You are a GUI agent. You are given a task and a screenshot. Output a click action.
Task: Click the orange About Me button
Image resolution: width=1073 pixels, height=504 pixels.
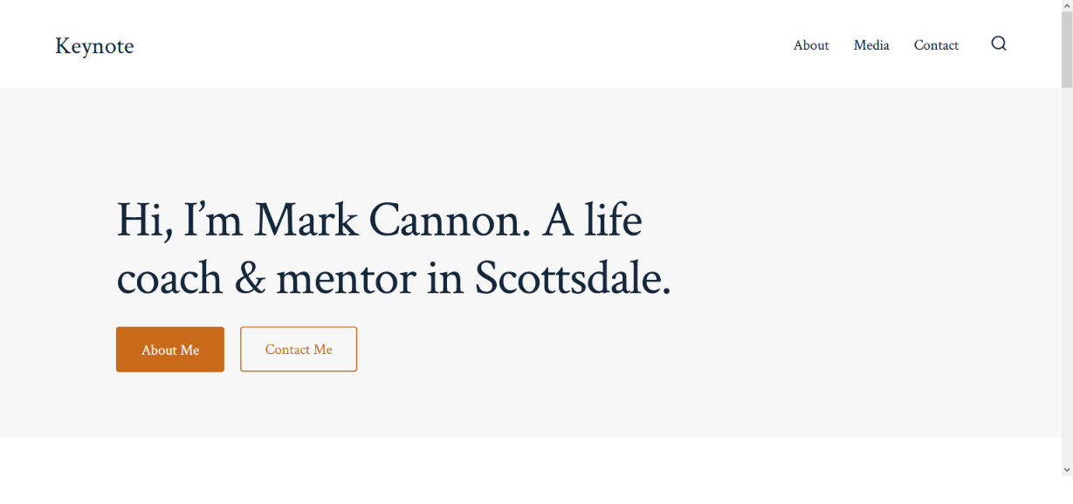(x=170, y=350)
